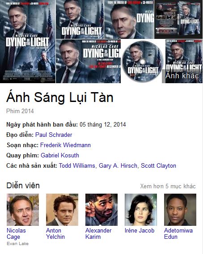Open the 'Ảnh khác' more images tile
203x254 pixels.
point(182,61)
